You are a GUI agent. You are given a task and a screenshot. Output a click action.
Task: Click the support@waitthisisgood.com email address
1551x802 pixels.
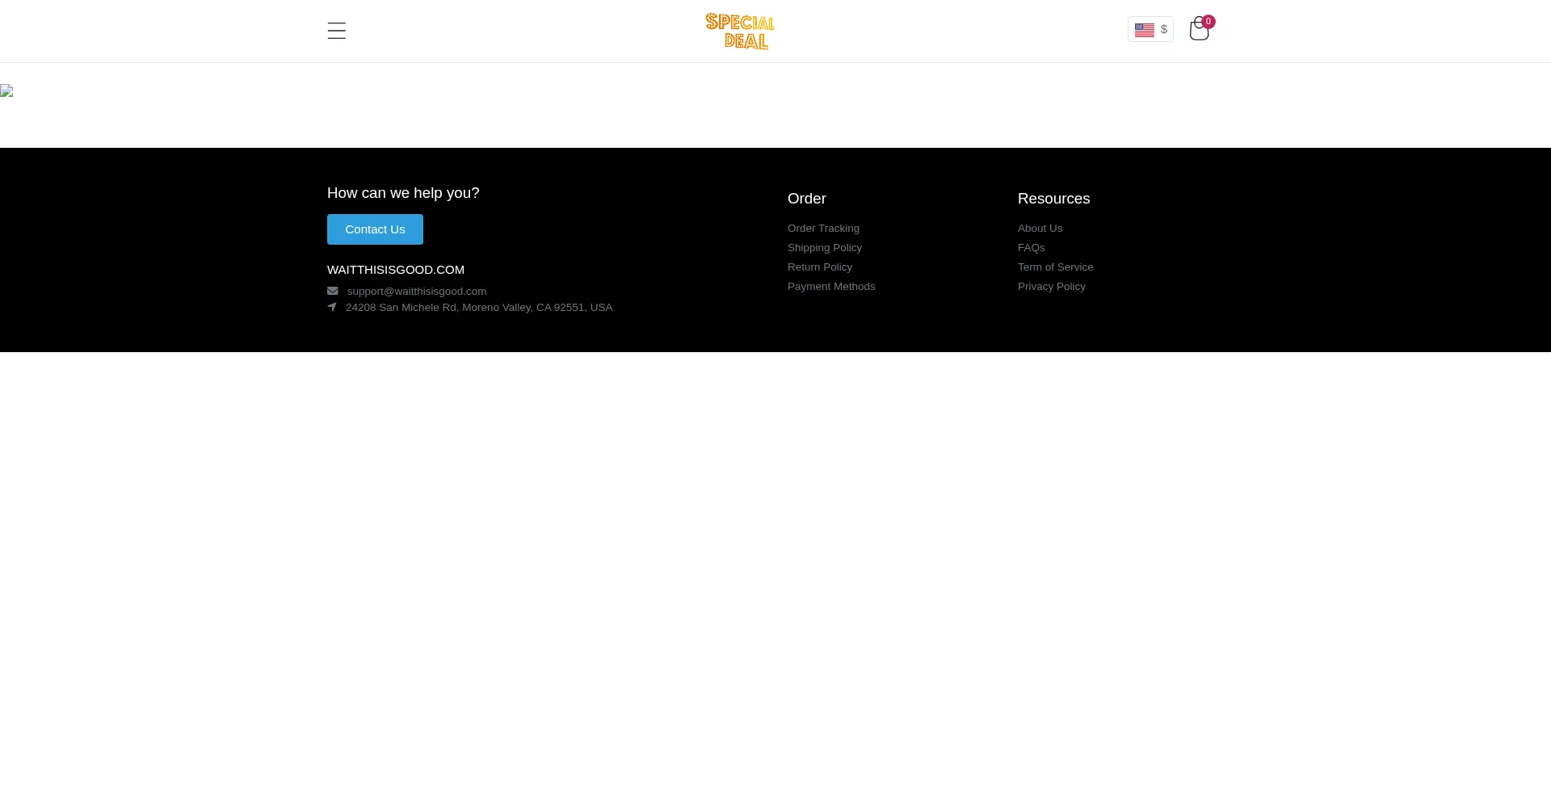pyautogui.click(x=416, y=291)
